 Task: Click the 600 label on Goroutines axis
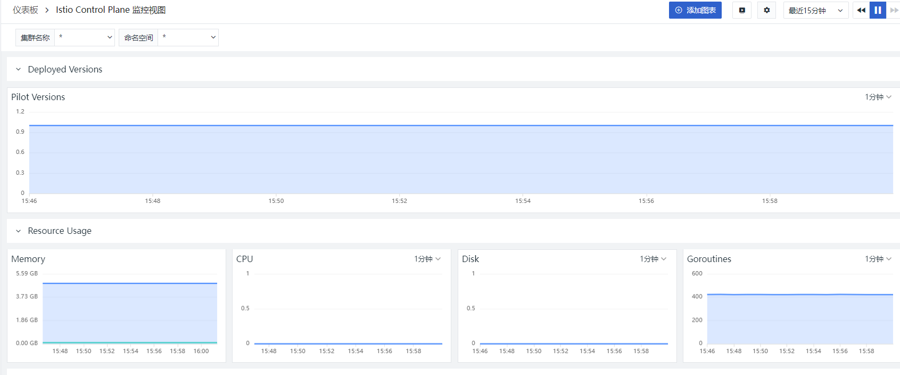pos(697,273)
